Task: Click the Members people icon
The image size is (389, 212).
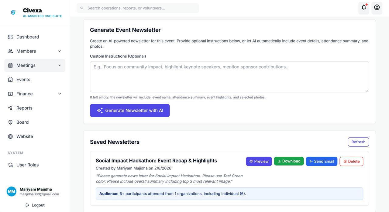Action: tap(10, 51)
